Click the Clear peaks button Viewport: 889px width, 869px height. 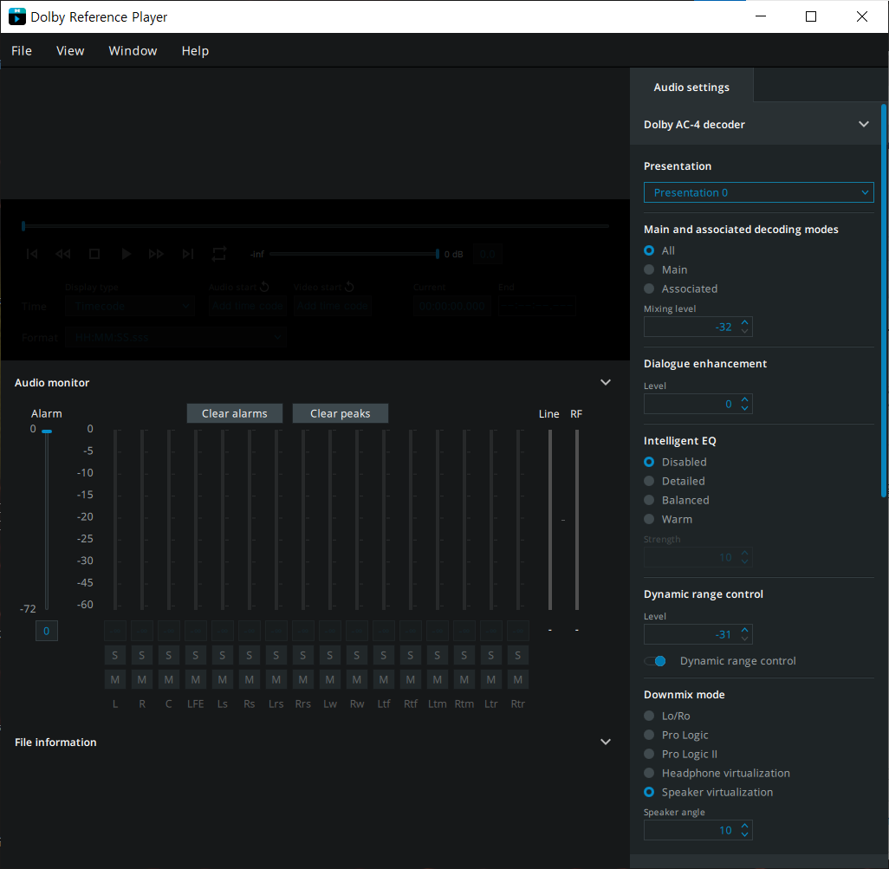(x=340, y=413)
